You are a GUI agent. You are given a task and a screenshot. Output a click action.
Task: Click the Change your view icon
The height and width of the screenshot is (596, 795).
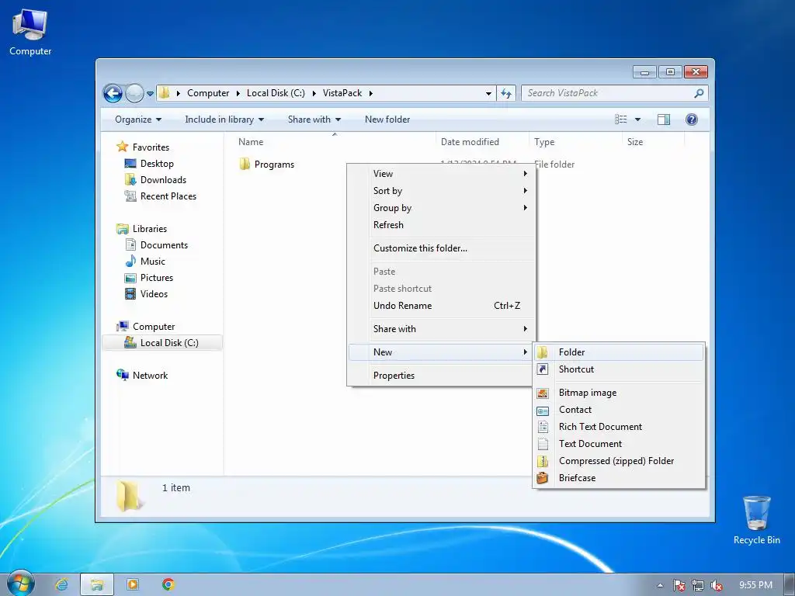coord(620,120)
